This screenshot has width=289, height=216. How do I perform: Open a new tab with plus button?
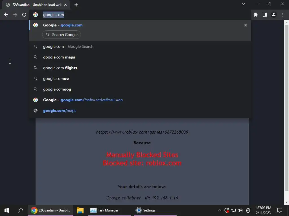[76, 5]
